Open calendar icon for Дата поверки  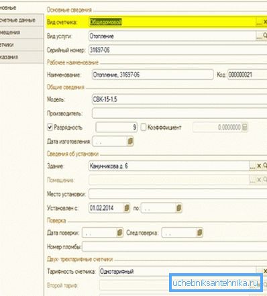tap(119, 233)
